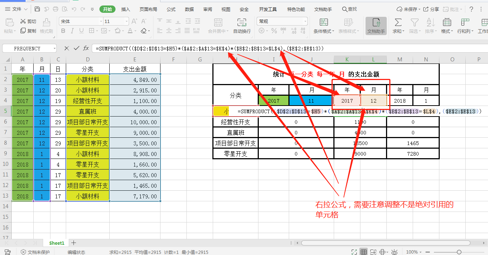Expand the name box dropdown FREQUENCY
This screenshot has width=488, height=255.
coord(54,48)
